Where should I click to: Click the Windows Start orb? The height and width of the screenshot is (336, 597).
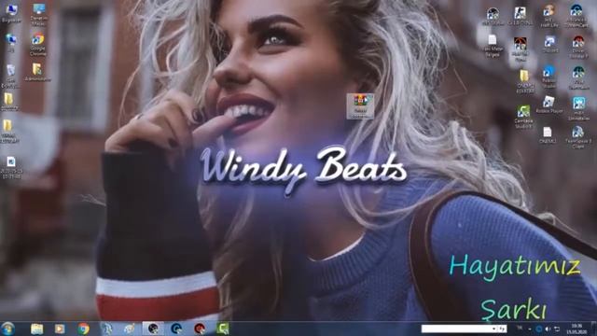pyautogui.click(x=7, y=329)
